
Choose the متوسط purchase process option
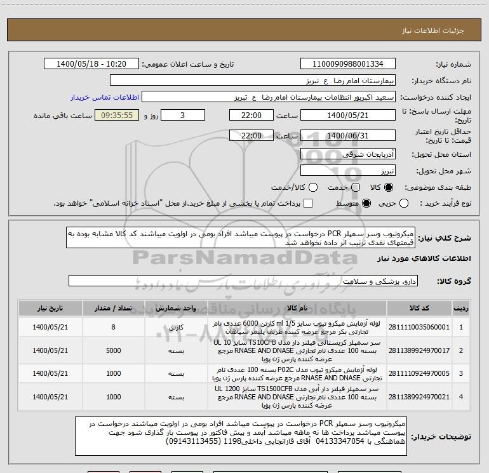[x=366, y=203]
